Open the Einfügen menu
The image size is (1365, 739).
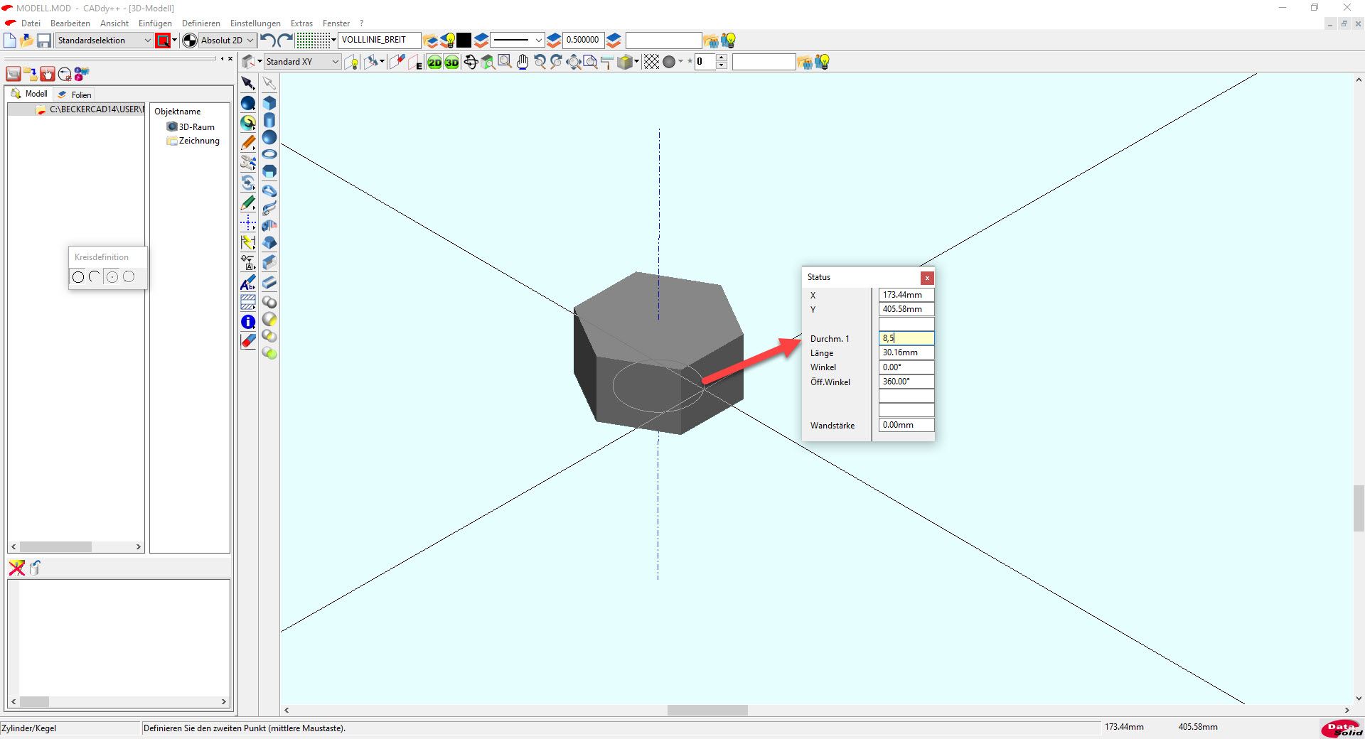pyautogui.click(x=155, y=23)
